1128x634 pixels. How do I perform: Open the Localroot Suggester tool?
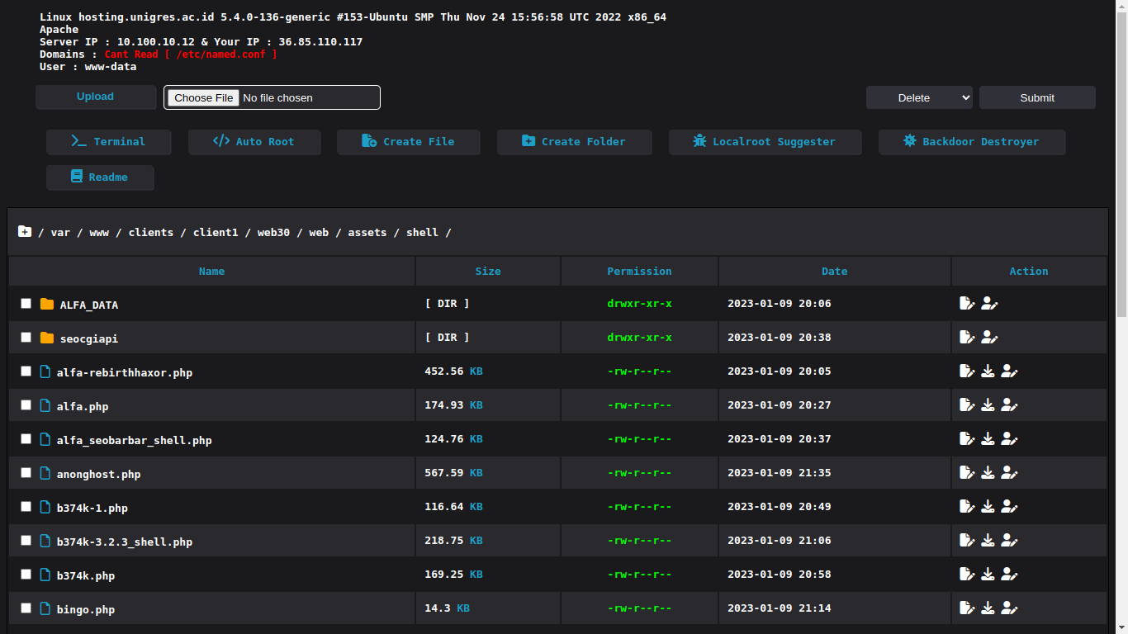pos(765,142)
